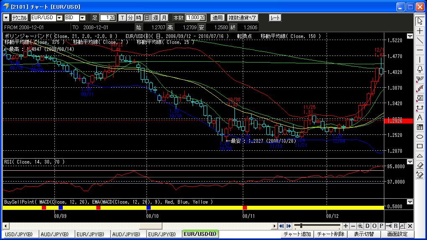This screenshot has height=240, width=427.
Task: Select the eraser tool
Action: pyautogui.click(x=419, y=165)
